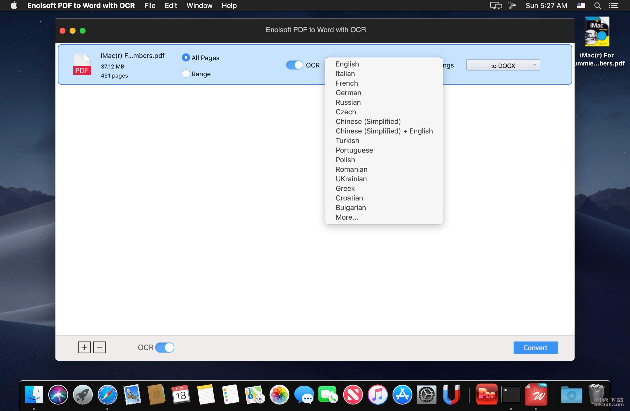
Task: Open FaceTime green icon in dock
Action: tap(329, 394)
